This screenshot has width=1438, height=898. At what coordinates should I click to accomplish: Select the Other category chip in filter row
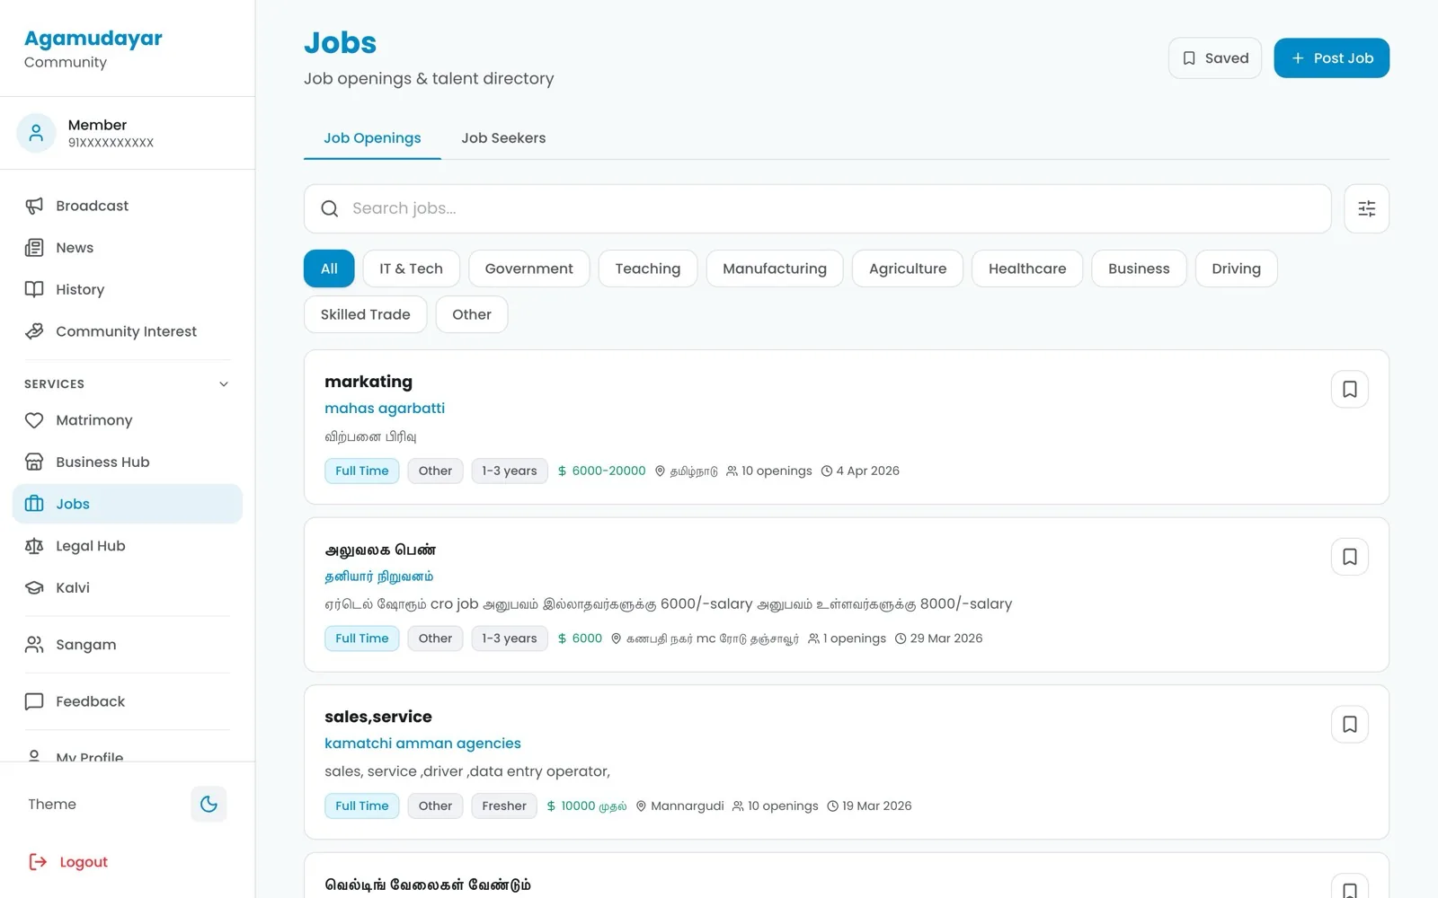click(472, 314)
